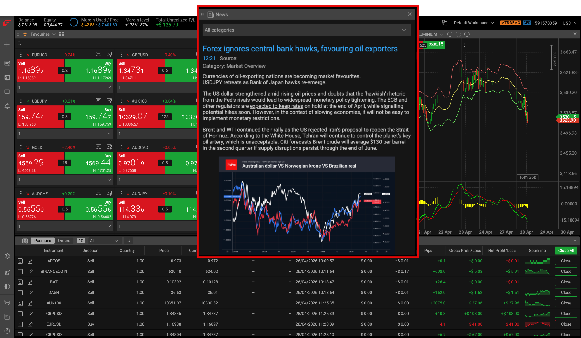Click the EURUSD new order icon
581x338 pixels.
coord(99,54)
